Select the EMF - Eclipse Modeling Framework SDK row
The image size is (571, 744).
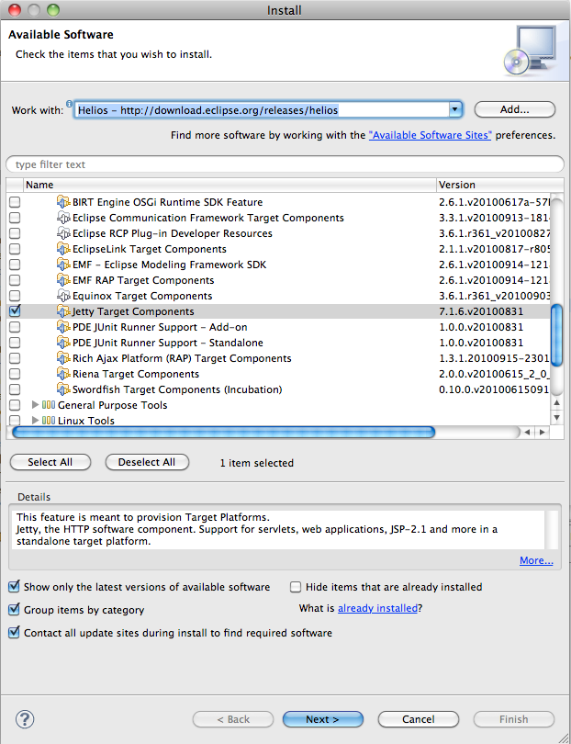coord(280,265)
